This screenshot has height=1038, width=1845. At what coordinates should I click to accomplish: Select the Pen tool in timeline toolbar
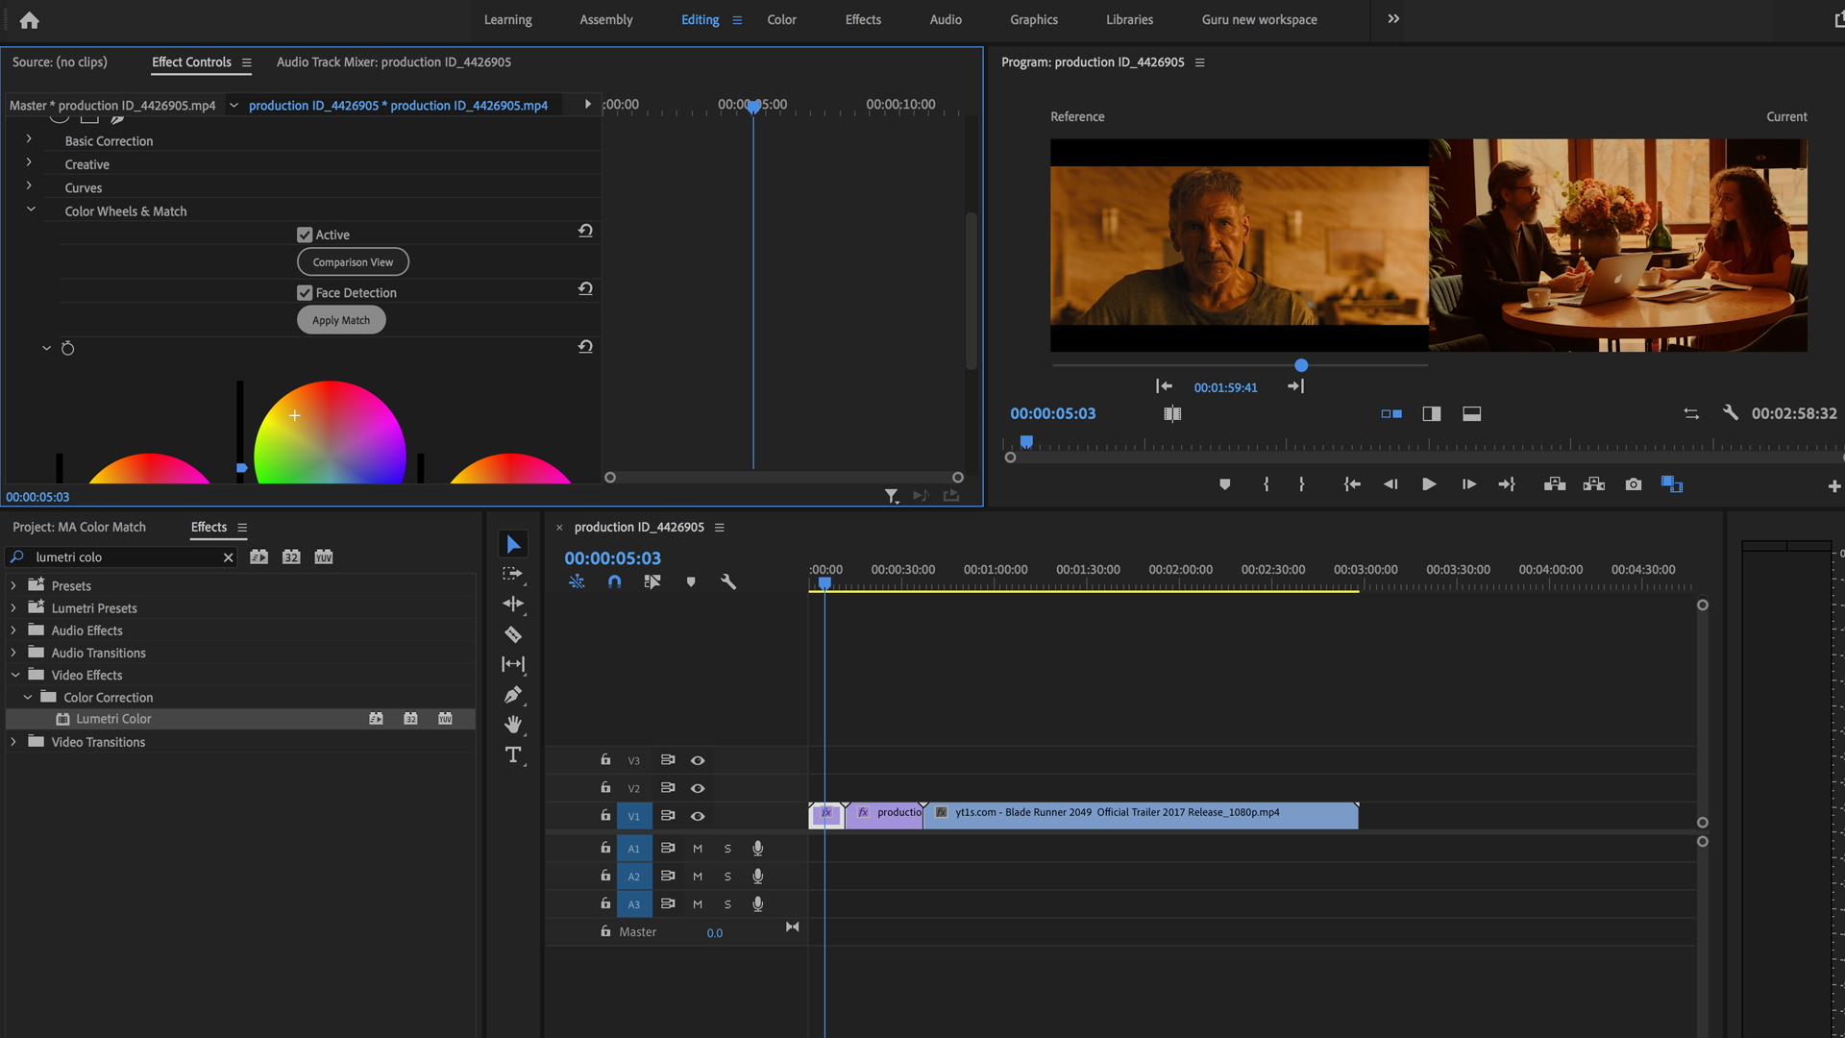513,694
